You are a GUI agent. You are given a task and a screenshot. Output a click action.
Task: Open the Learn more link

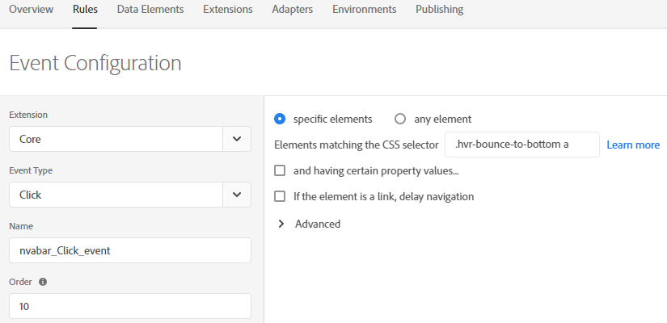[x=633, y=145]
